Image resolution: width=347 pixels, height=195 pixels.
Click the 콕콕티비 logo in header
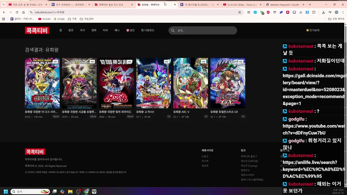[x=37, y=30]
